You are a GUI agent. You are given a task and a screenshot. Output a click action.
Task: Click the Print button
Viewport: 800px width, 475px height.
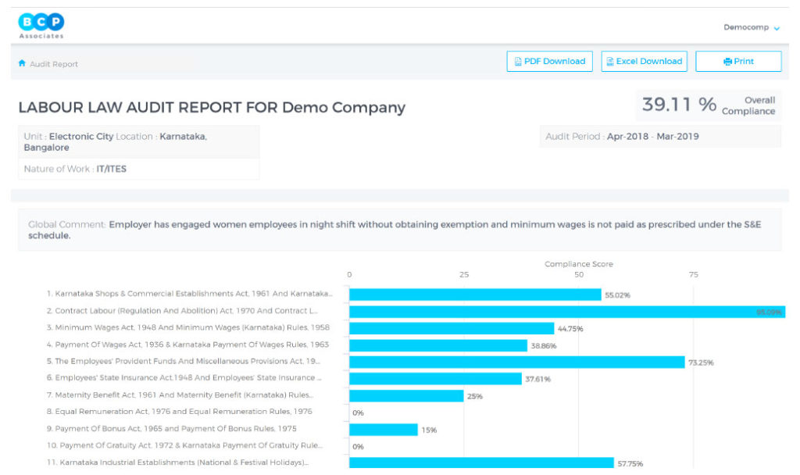tap(738, 61)
